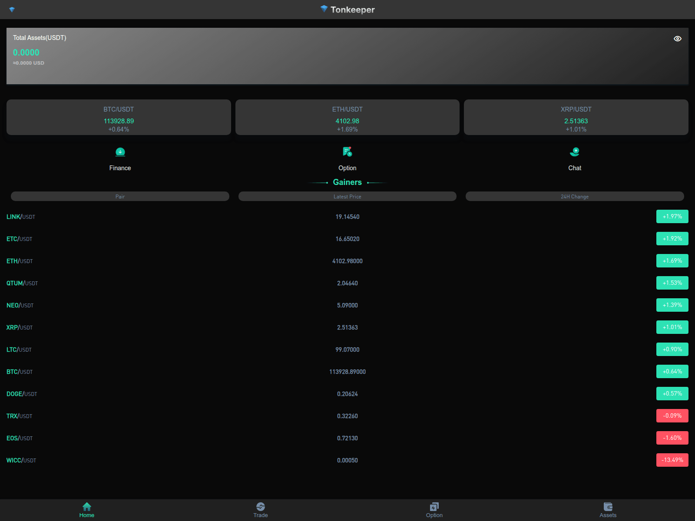Open the Latest Price column selector
Viewport: 695px width, 521px height.
[x=347, y=196]
